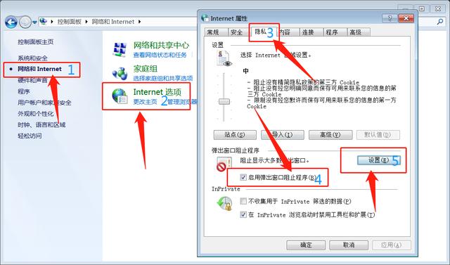The width and height of the screenshot is (450, 265).
Task: Click the 高级(V) button in privacy settings
Action: pos(330,135)
